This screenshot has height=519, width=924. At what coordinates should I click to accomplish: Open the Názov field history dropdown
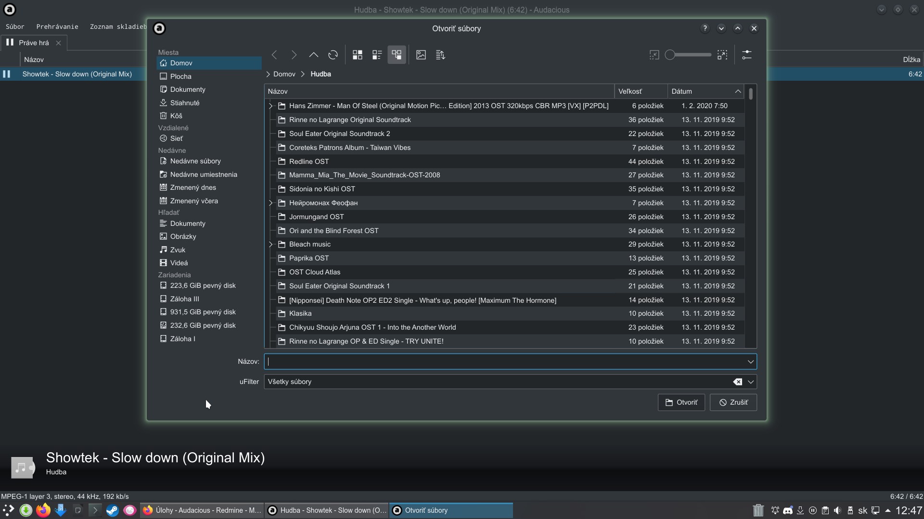click(750, 361)
